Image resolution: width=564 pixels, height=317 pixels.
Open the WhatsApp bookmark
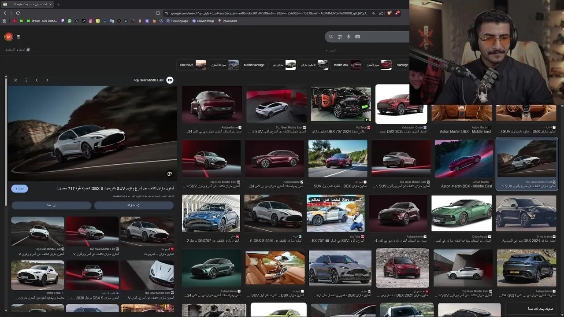[70, 21]
